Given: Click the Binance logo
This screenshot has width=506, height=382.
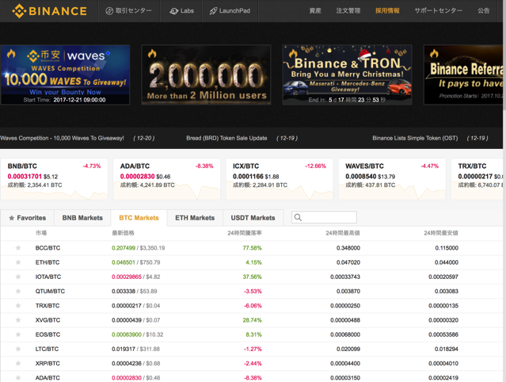Looking at the screenshot, I should (x=49, y=11).
